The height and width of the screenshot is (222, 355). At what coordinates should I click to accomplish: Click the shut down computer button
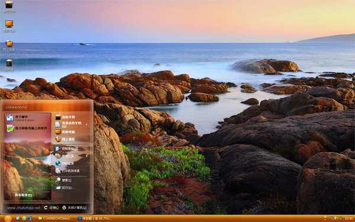point(75,208)
